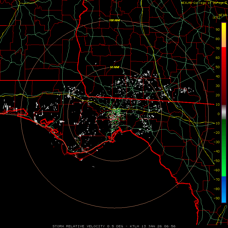Select the positive 20 tick on velocity scale
The width and height of the screenshot is (228, 228).
pyautogui.click(x=218, y=95)
